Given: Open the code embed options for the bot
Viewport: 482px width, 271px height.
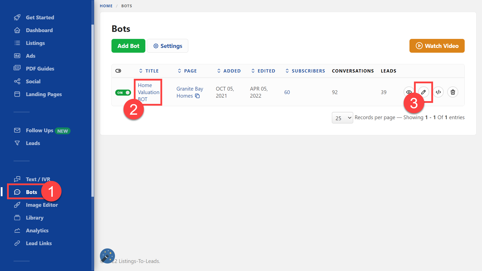Looking at the screenshot, I should coord(438,92).
